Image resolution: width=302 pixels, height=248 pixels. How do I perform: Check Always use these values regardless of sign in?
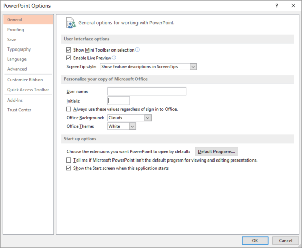click(x=68, y=109)
